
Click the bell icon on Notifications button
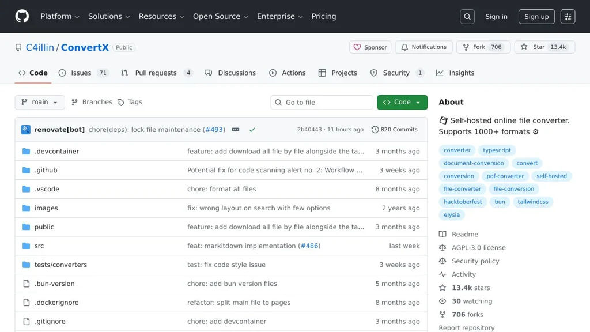(x=404, y=47)
